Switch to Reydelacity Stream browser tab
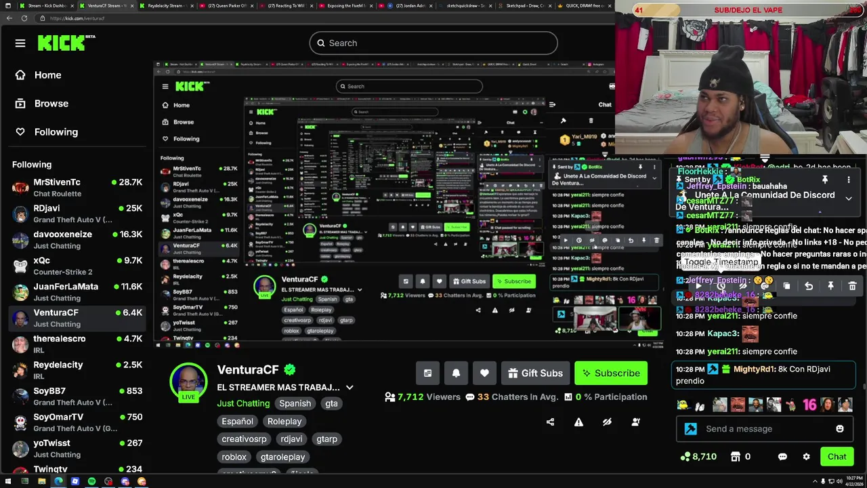The image size is (867, 488). point(165,5)
